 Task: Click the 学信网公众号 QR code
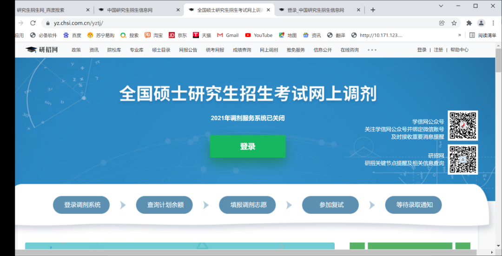click(x=462, y=125)
